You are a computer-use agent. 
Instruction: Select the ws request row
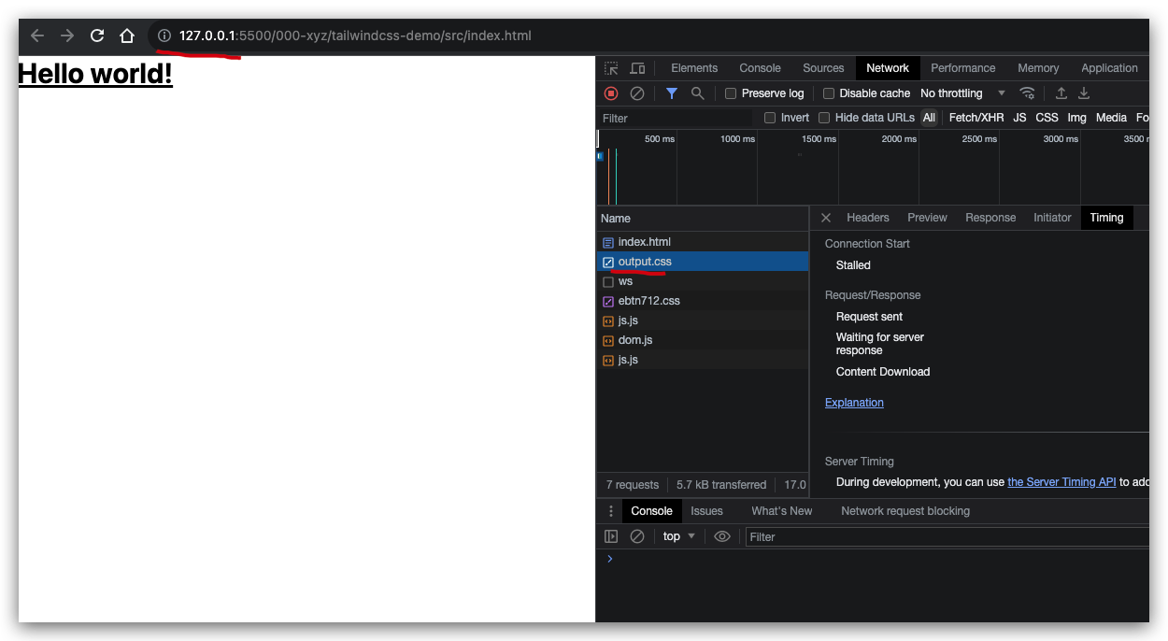(x=703, y=281)
